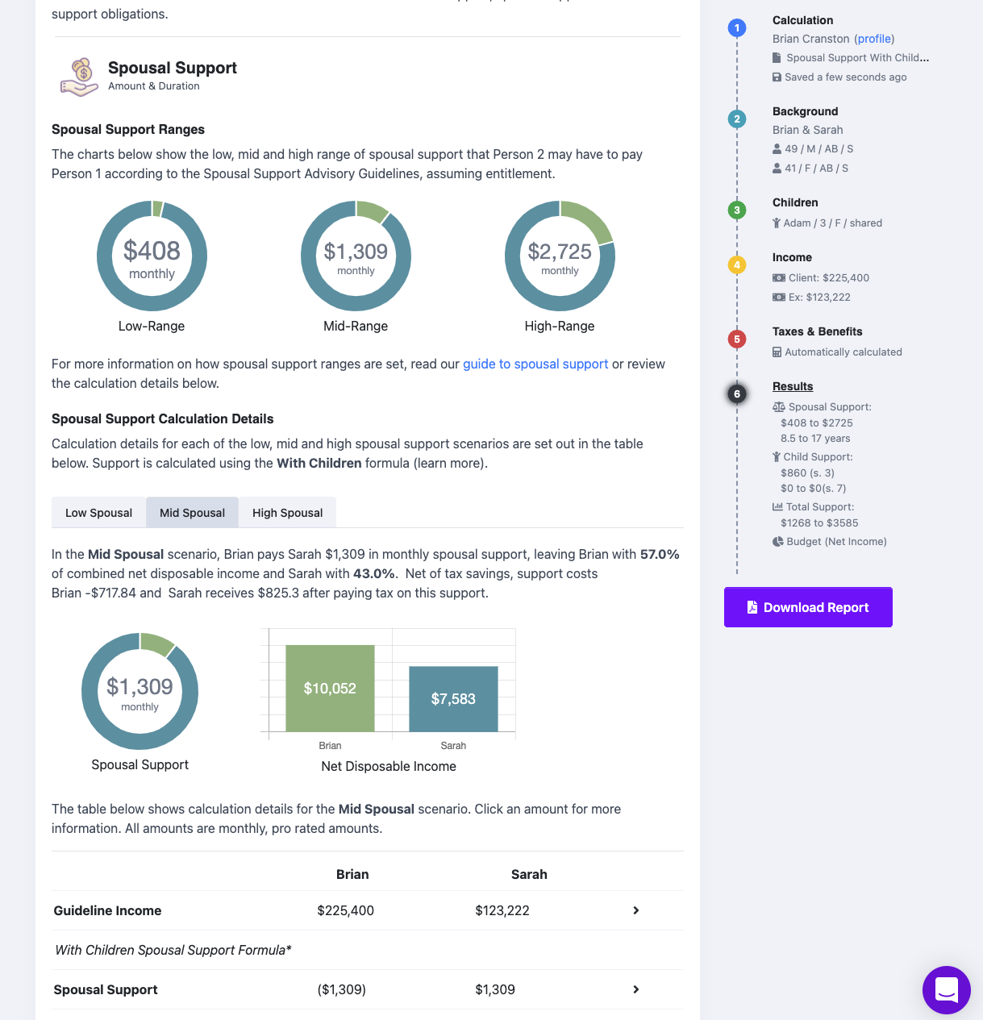Viewport: 983px width, 1020px height.
Task: Select step 5 Taxes & Benefits circle
Action: [x=736, y=339]
